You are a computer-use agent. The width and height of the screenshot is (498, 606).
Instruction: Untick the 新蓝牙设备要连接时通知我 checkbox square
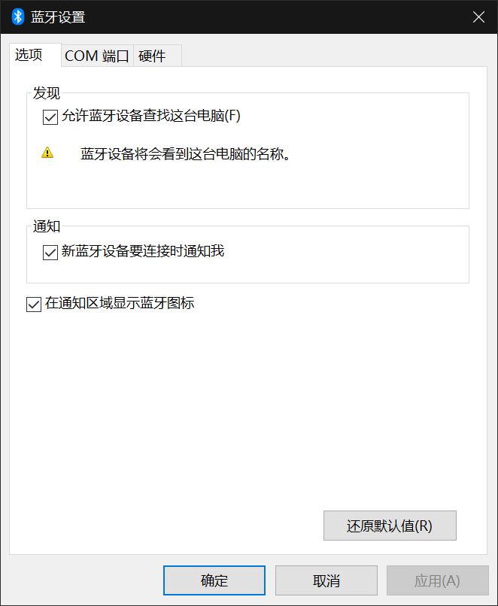tap(50, 252)
